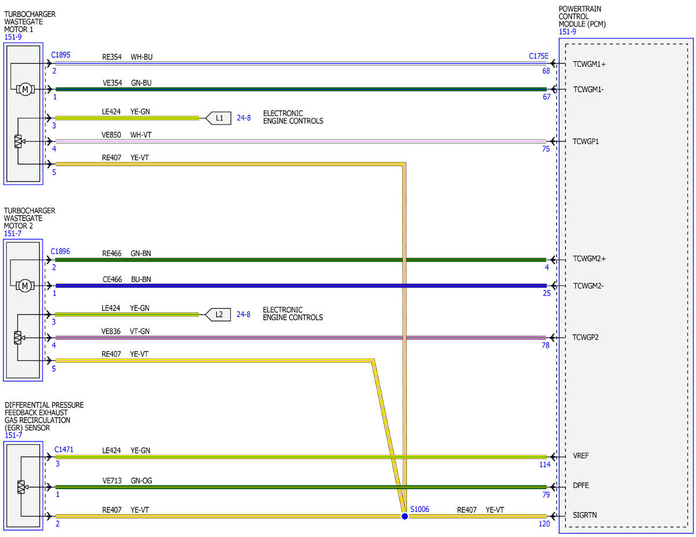Click the motor symbol in Wastegate Motor 1

tap(25, 89)
